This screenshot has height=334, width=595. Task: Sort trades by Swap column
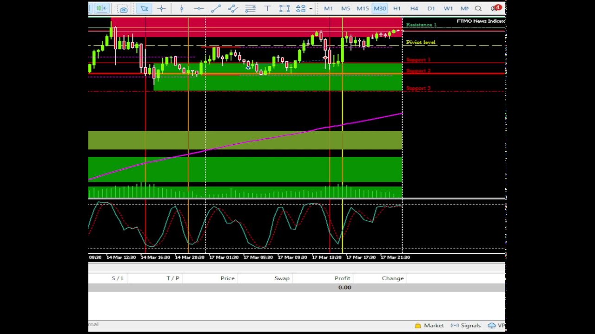(x=282, y=278)
